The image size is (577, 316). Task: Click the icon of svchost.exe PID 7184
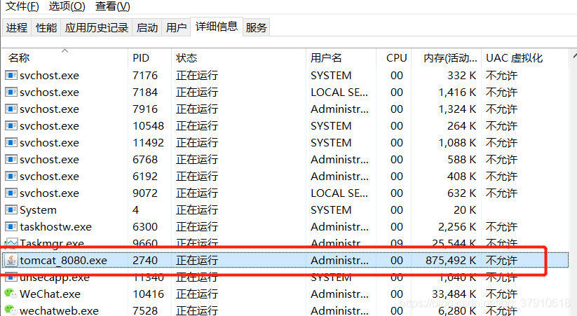11,92
